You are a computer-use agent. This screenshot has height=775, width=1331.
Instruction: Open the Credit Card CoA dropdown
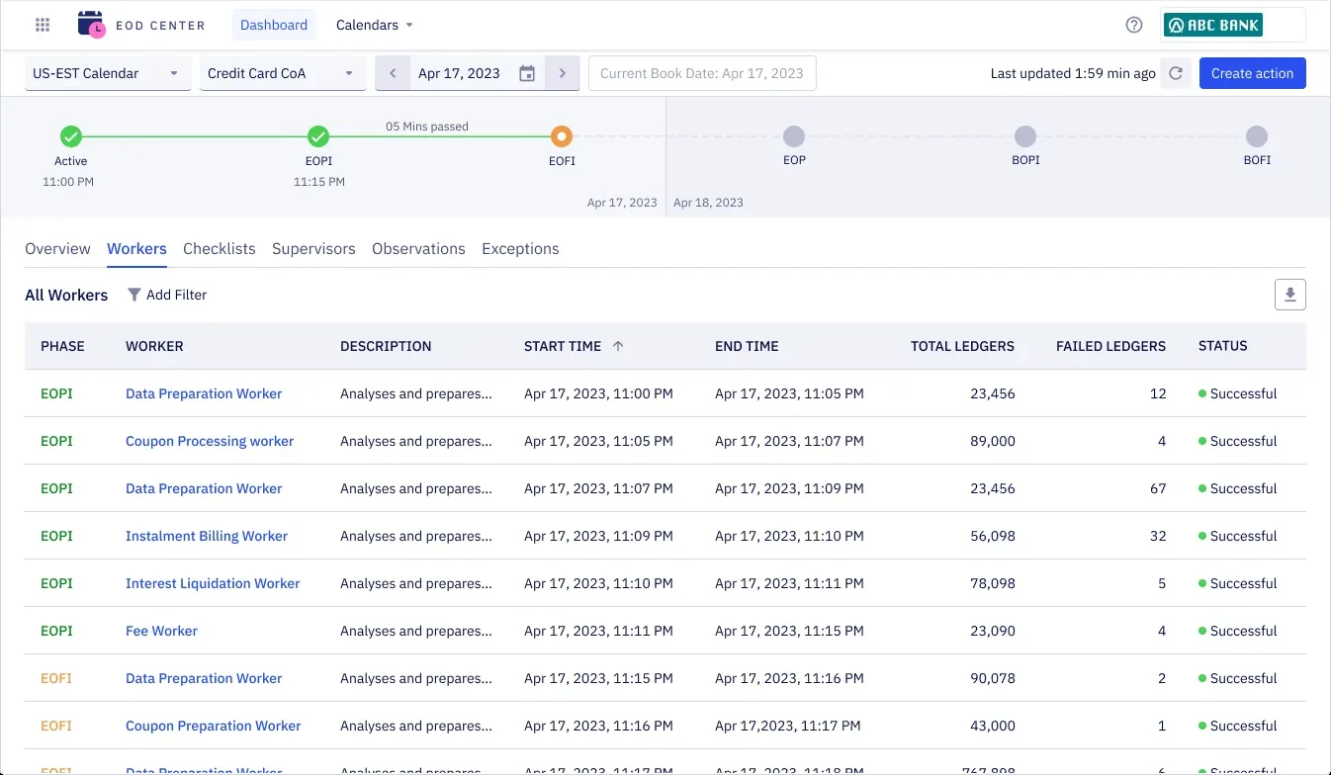pyautogui.click(x=283, y=73)
